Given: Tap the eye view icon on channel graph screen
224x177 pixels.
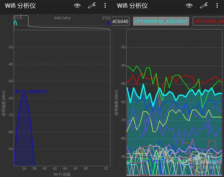Looking at the screenshot, I should [x=77, y=6].
